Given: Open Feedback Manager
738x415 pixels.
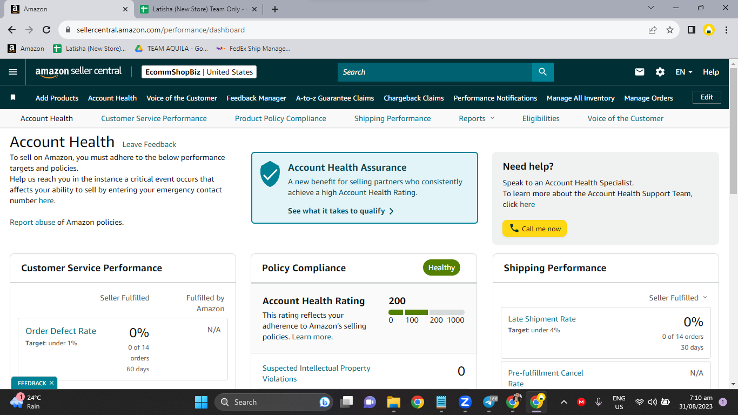Looking at the screenshot, I should pos(257,98).
